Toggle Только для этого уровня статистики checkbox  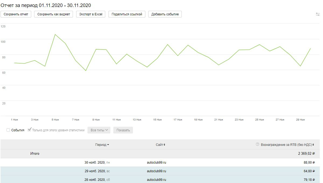click(30, 130)
